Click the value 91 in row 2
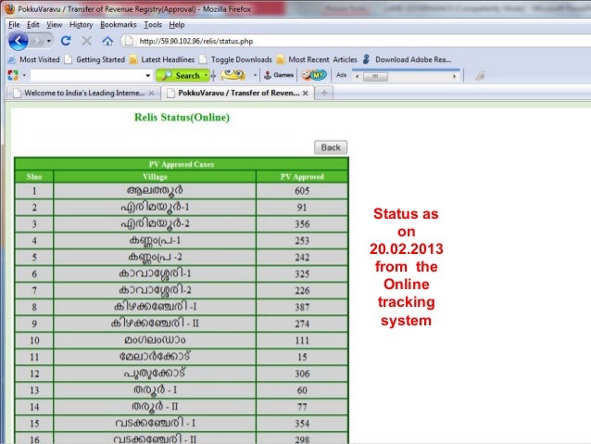591x444 pixels. pos(302,208)
